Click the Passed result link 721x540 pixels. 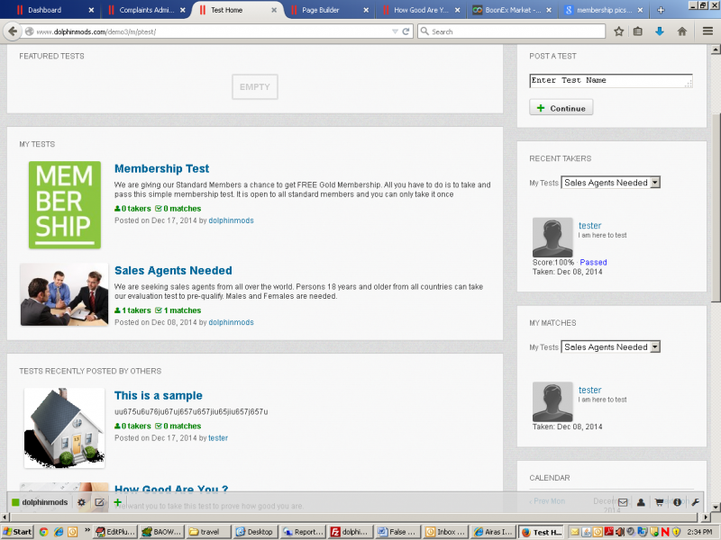click(x=593, y=262)
